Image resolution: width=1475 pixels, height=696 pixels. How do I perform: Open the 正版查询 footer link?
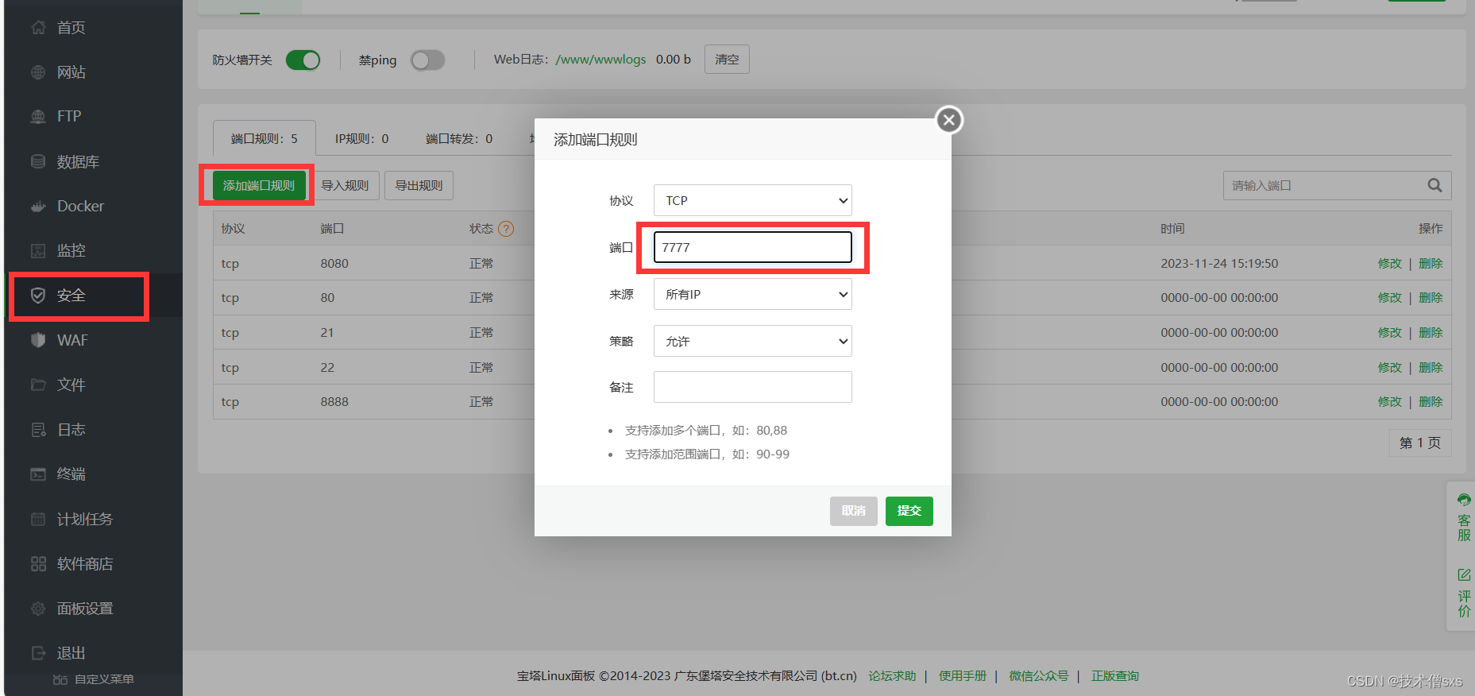[x=1115, y=676]
